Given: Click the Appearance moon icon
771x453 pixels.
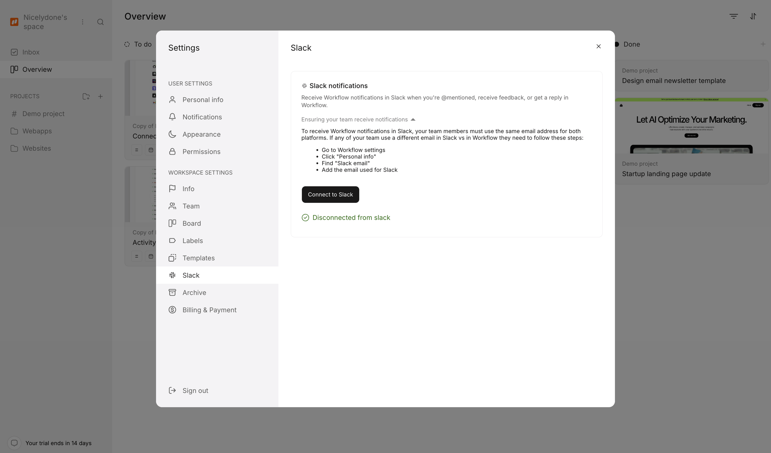Looking at the screenshot, I should [x=172, y=134].
